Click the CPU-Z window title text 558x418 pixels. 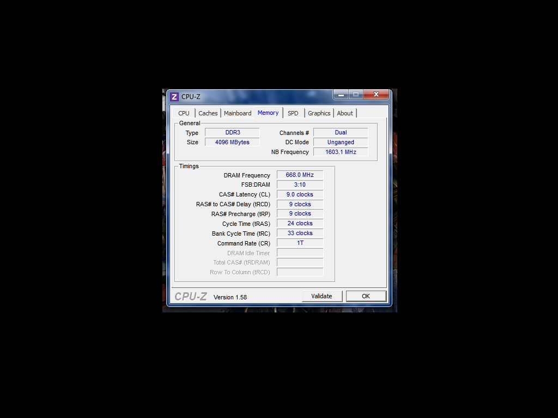click(191, 97)
